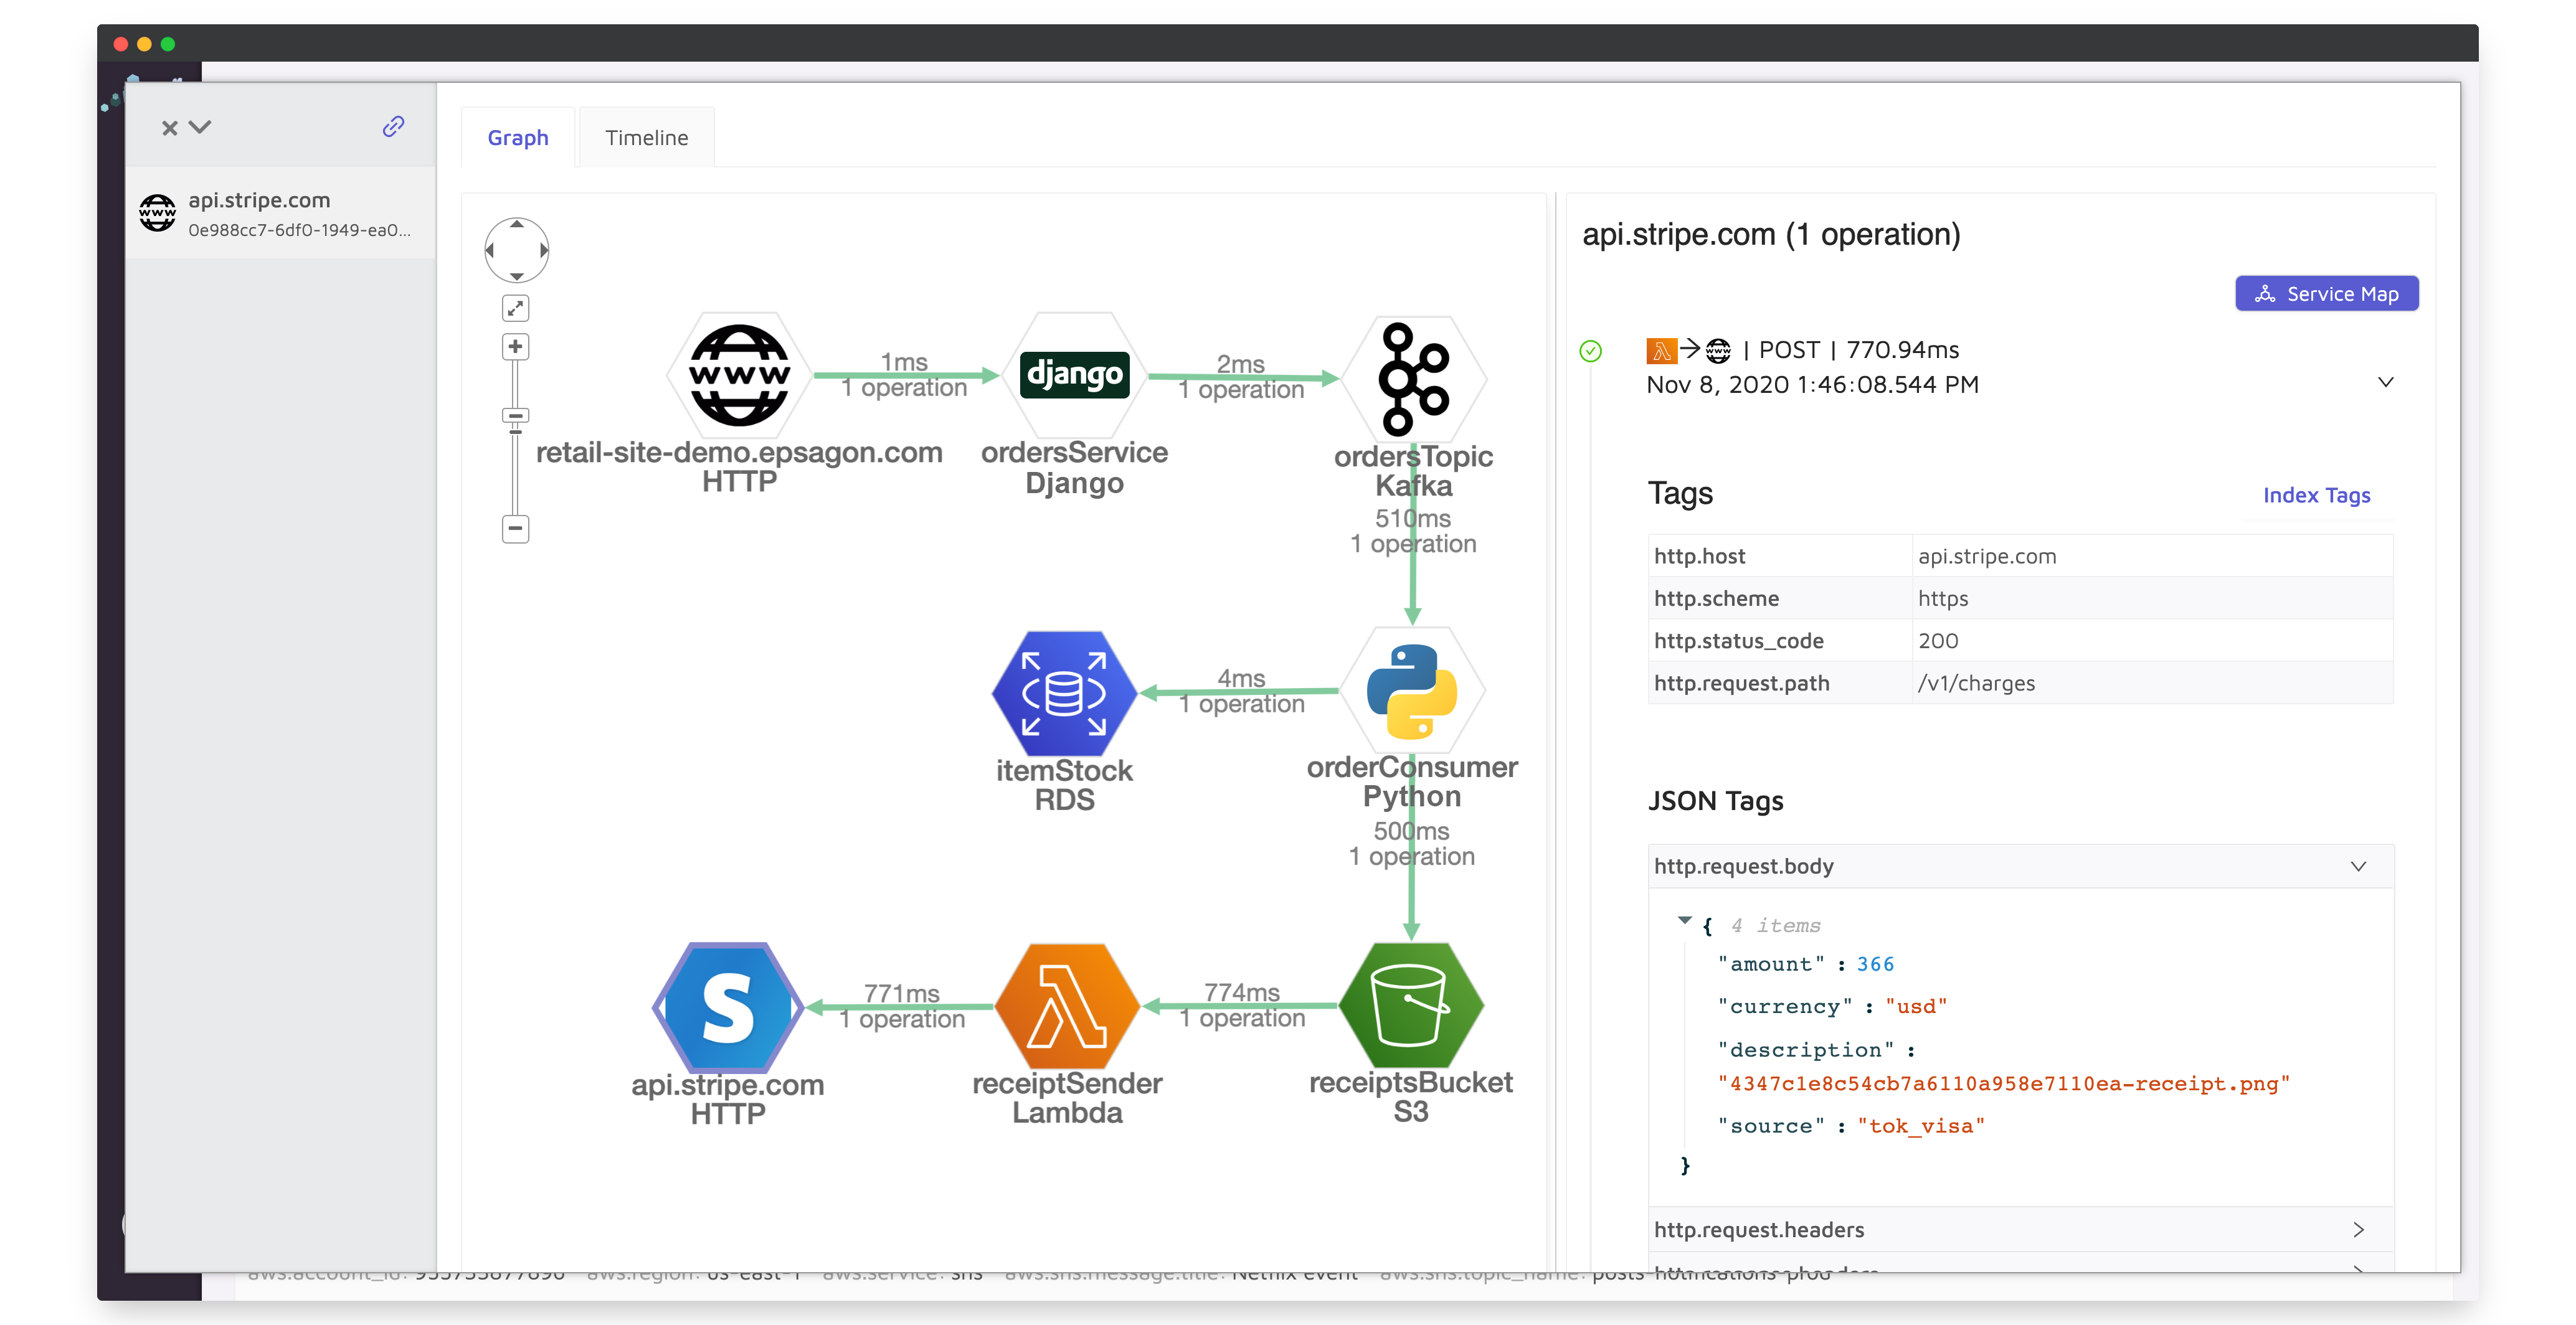Select the receiptSender Lambda node icon
This screenshot has height=1325, width=2576.
point(1067,1006)
